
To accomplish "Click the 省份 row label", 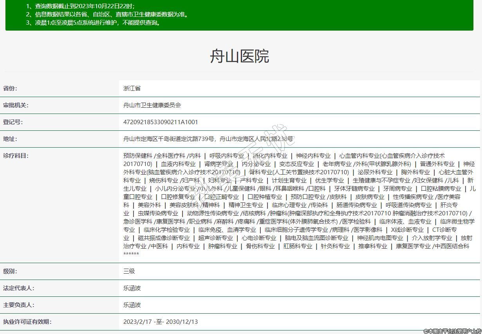I will coord(10,88).
